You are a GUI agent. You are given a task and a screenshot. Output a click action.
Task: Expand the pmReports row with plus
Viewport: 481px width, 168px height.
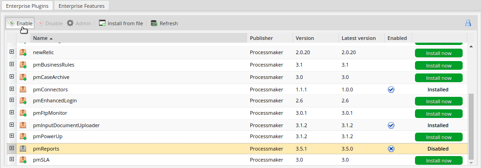click(11, 148)
